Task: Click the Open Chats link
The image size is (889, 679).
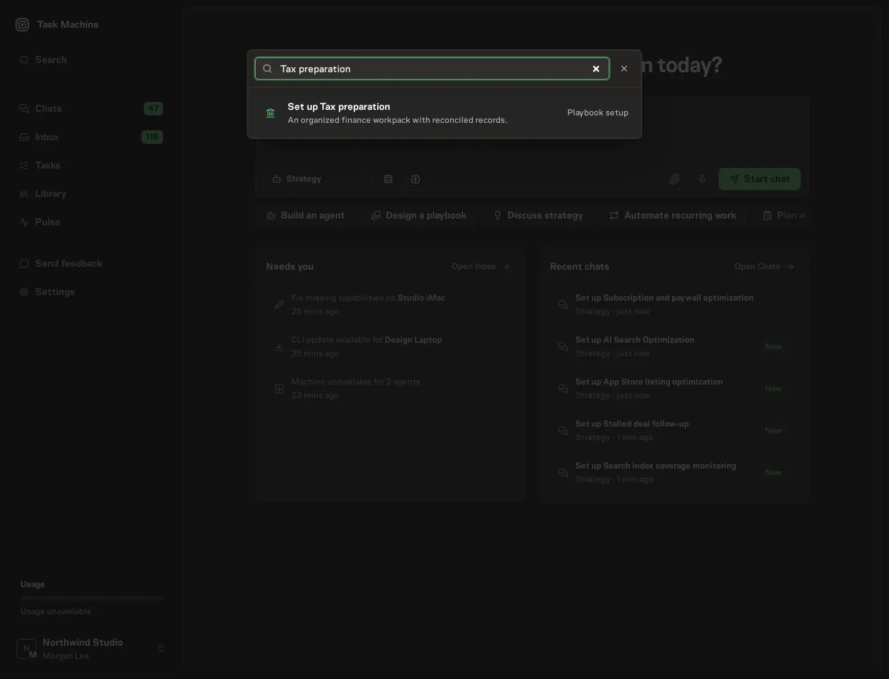Action: pos(764,267)
